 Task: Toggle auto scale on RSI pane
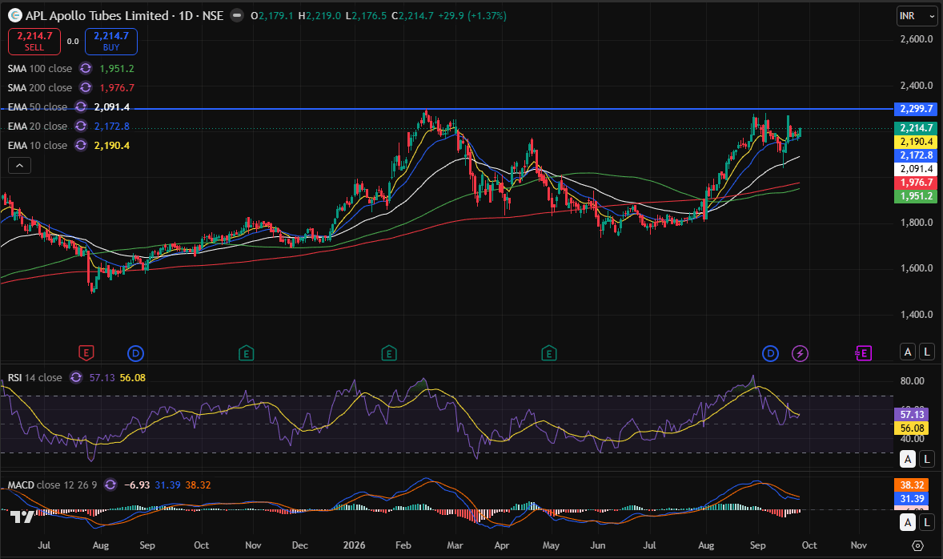pyautogui.click(x=908, y=459)
